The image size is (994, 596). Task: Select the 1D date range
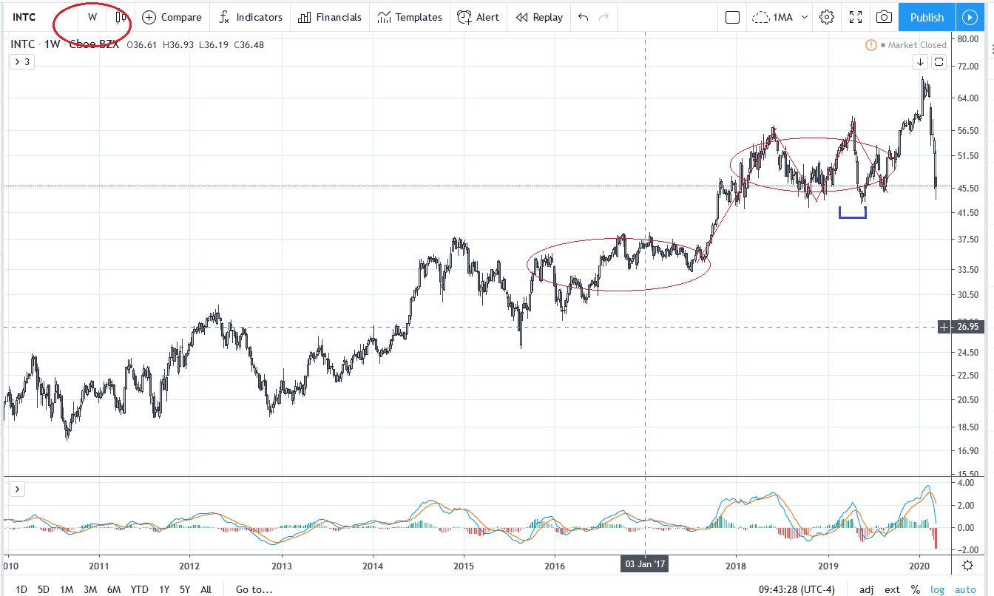[21, 589]
